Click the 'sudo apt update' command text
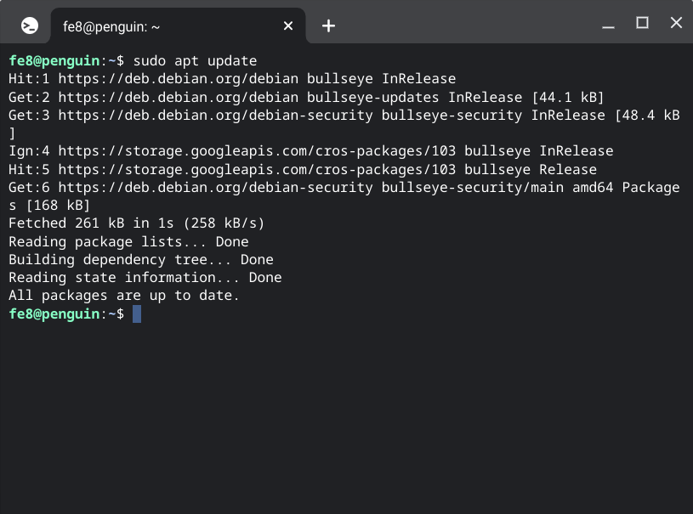The width and height of the screenshot is (693, 514). (x=195, y=61)
